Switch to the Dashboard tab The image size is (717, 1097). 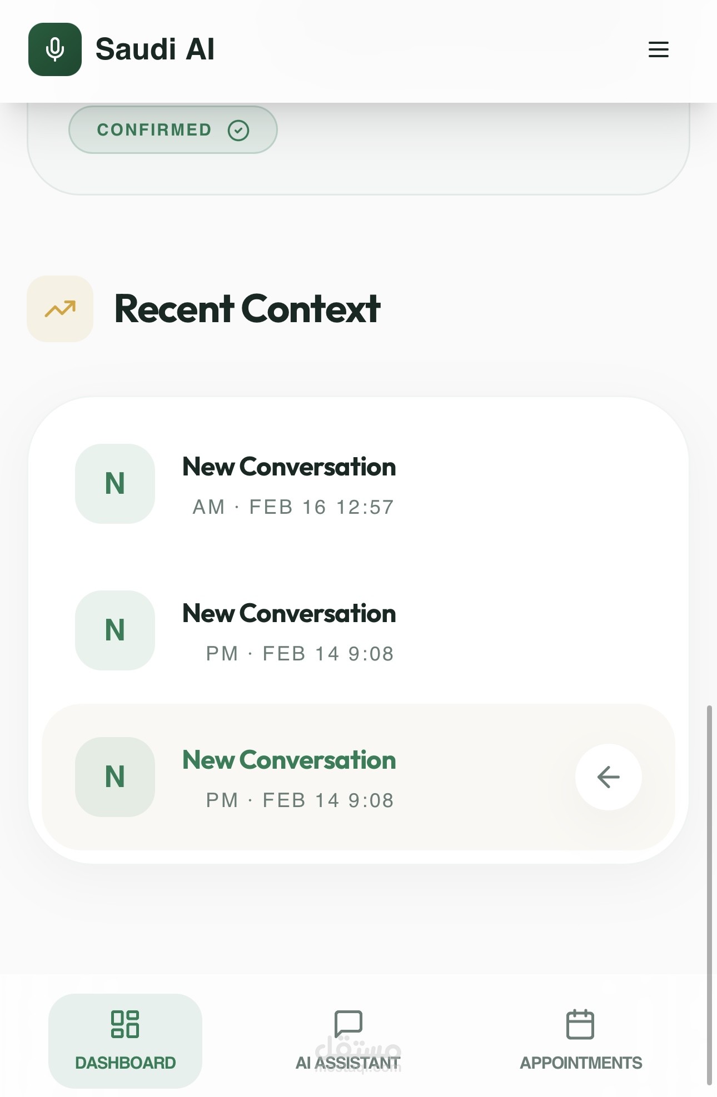point(125,1062)
